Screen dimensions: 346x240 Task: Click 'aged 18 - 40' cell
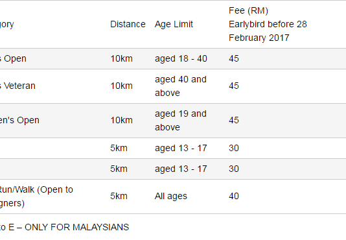[x=181, y=58]
